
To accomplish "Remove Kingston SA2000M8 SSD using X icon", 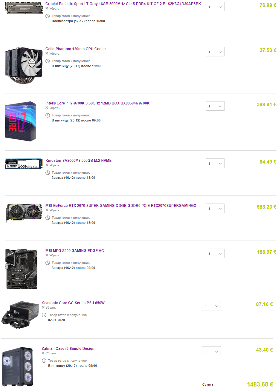I will [47, 165].
